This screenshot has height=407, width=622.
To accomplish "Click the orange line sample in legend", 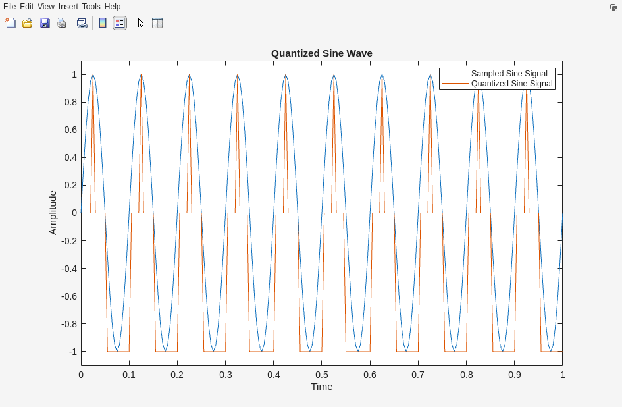I will [x=455, y=84].
